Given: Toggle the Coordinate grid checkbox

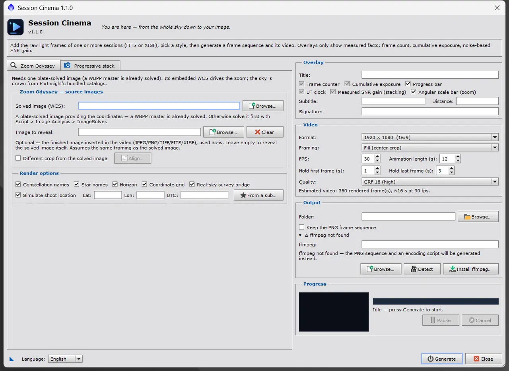Looking at the screenshot, I should (144, 185).
